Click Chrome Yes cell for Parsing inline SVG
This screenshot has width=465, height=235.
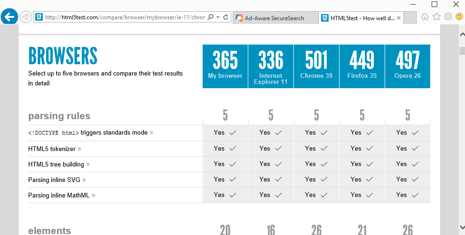(x=316, y=180)
